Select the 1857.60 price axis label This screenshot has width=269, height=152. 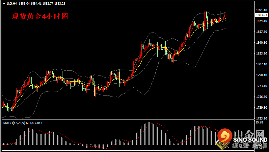261,32
